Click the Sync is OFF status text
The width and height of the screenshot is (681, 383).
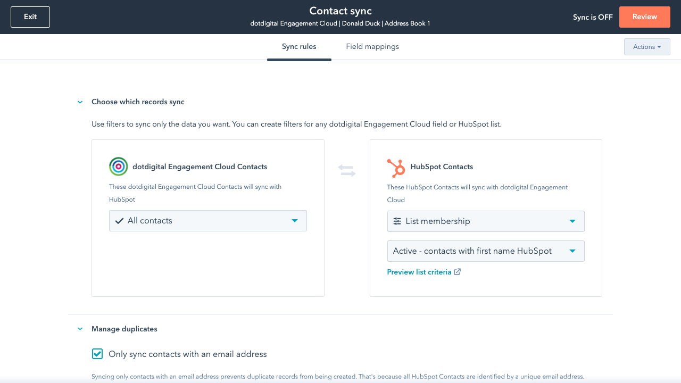click(x=593, y=17)
